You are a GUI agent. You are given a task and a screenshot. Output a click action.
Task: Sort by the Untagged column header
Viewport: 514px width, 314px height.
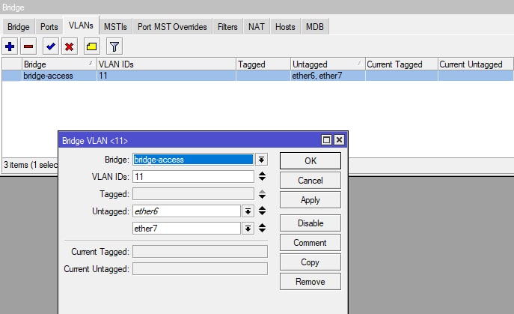click(328, 64)
